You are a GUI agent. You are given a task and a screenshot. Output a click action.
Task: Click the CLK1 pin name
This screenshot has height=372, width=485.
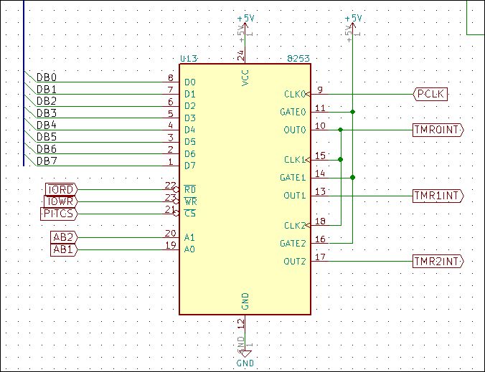click(295, 160)
